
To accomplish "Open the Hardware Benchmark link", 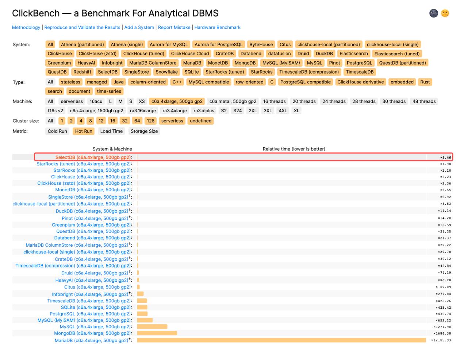I will (x=218, y=27).
